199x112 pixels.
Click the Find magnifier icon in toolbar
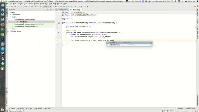point(30,7)
